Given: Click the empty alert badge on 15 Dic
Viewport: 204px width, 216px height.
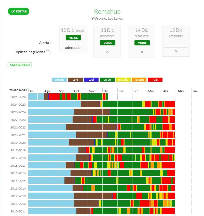Looking at the screenshot, I should click(176, 40).
